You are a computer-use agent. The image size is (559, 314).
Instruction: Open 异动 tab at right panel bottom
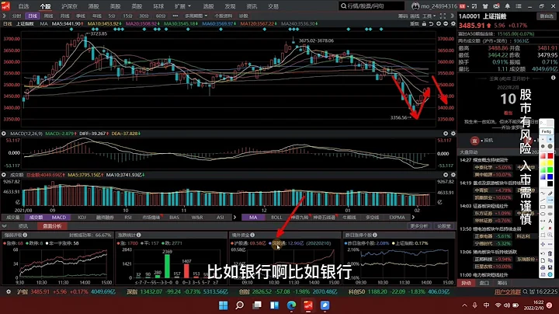466,283
